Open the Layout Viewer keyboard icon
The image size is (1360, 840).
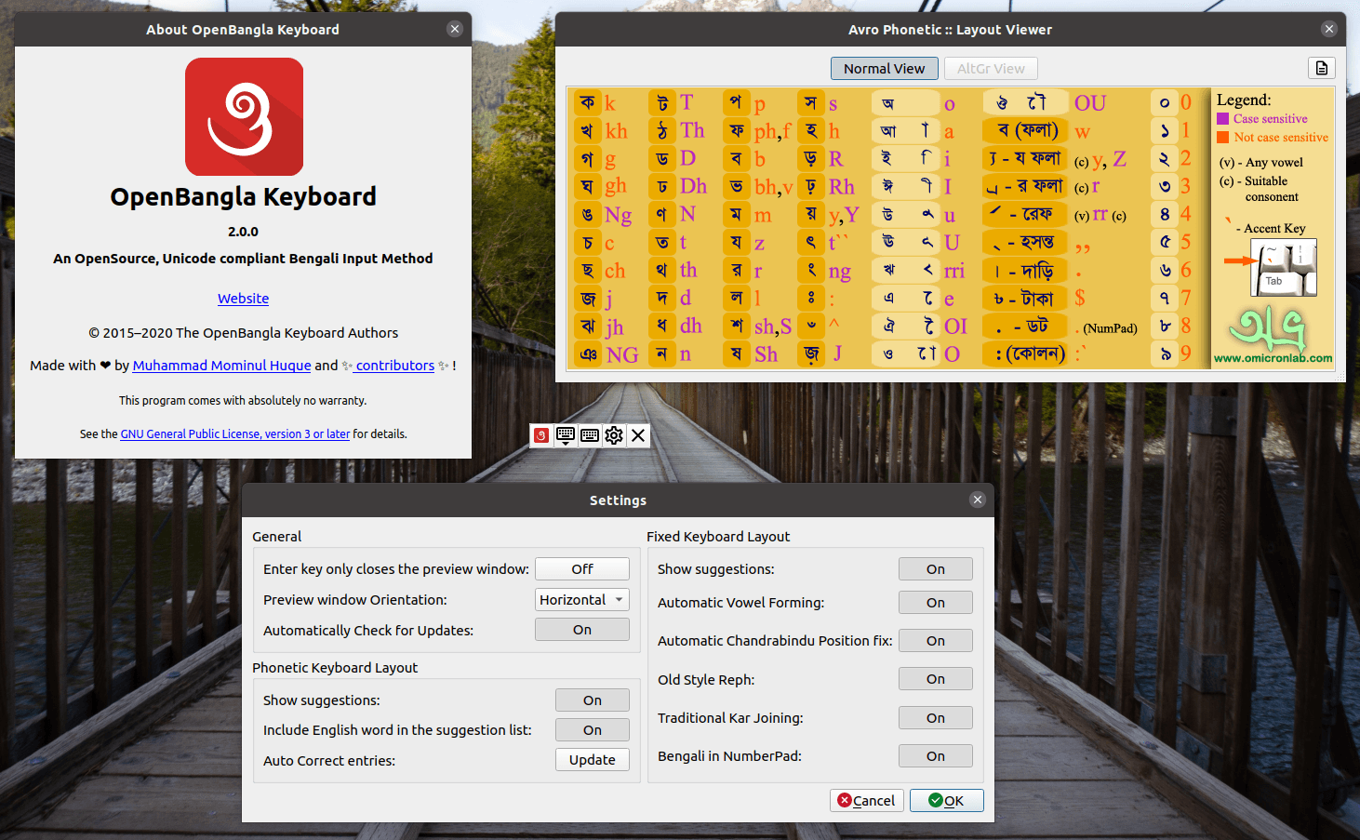(589, 435)
